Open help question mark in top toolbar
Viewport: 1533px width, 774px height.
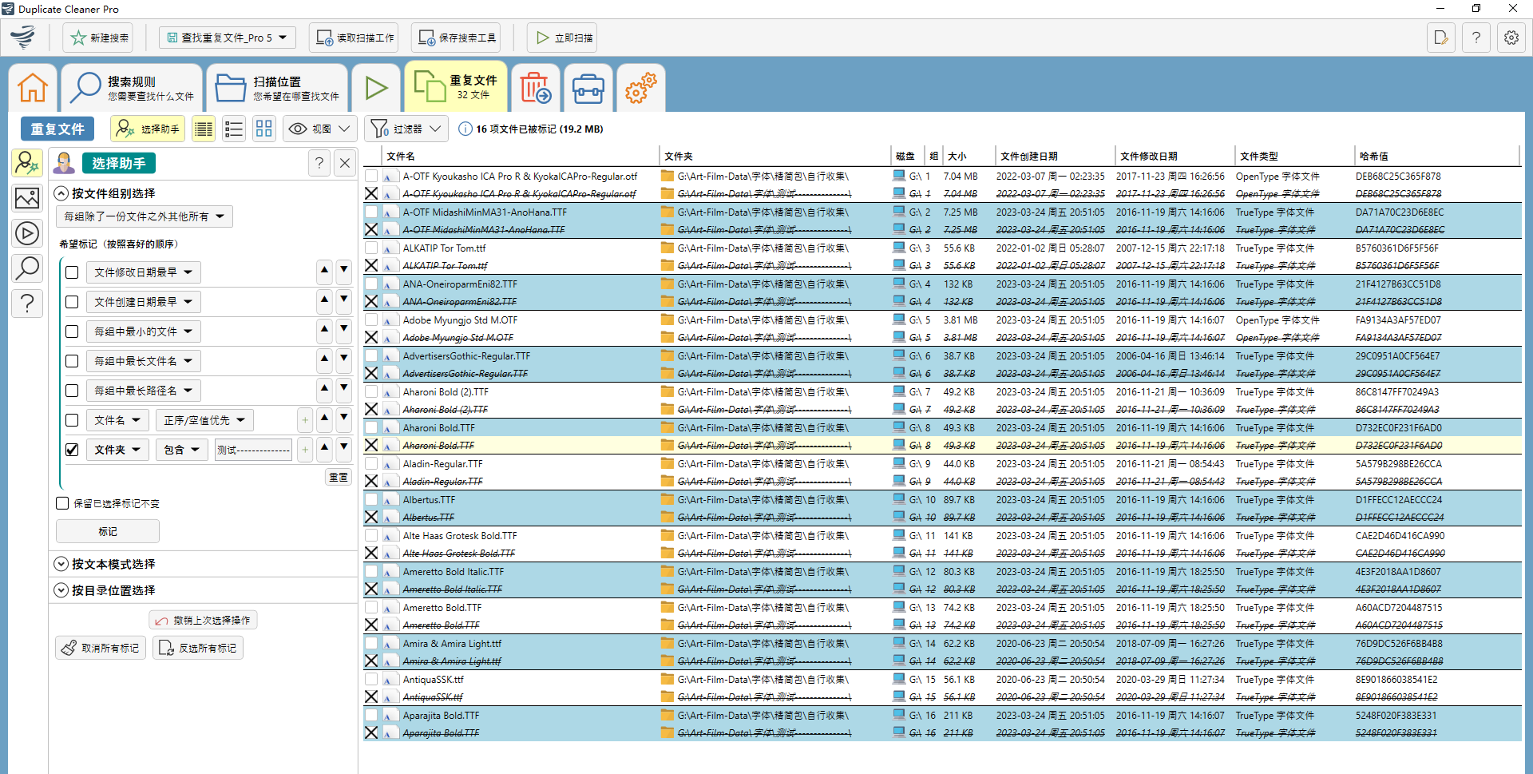click(x=1476, y=38)
